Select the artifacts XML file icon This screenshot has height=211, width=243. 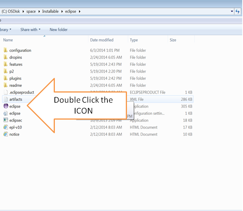click(6, 99)
